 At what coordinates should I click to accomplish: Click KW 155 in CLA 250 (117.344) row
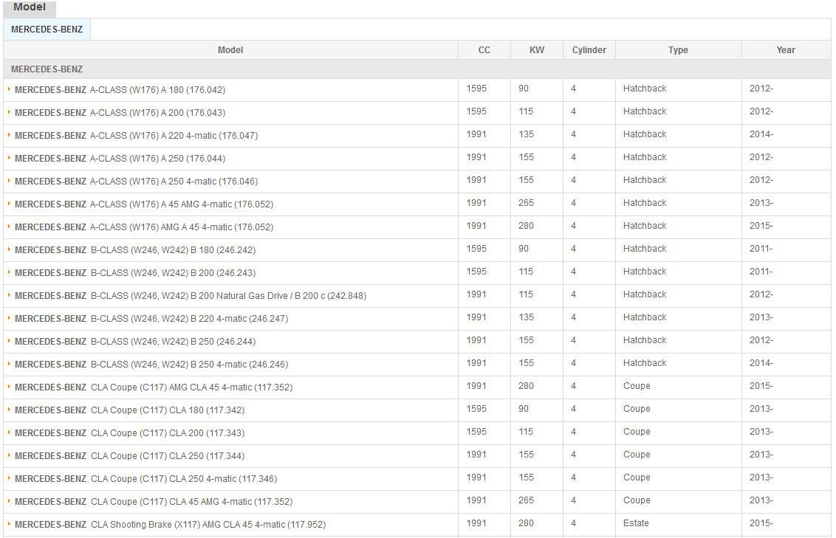[x=526, y=455]
